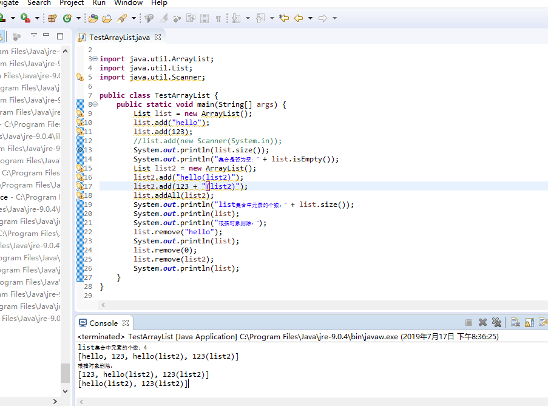Toggle the breakpoint marker on line 13
The width and height of the screenshot is (548, 406).
coord(80,150)
